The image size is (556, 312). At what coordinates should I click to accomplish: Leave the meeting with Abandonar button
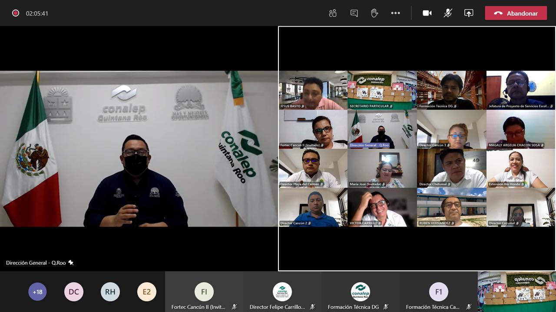coord(516,13)
